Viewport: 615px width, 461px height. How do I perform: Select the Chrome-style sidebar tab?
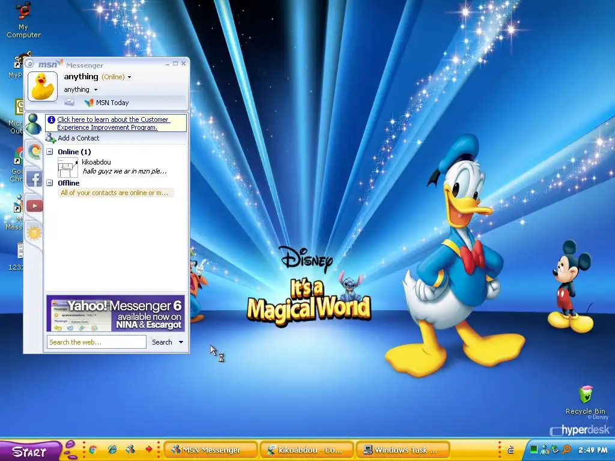click(34, 151)
